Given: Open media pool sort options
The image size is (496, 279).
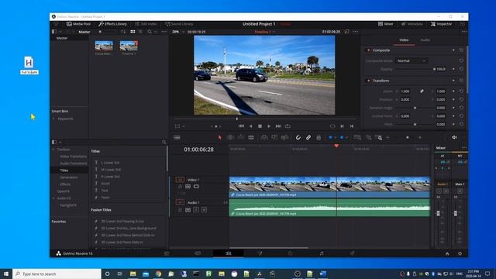Looking at the screenshot, I should coord(123,32).
